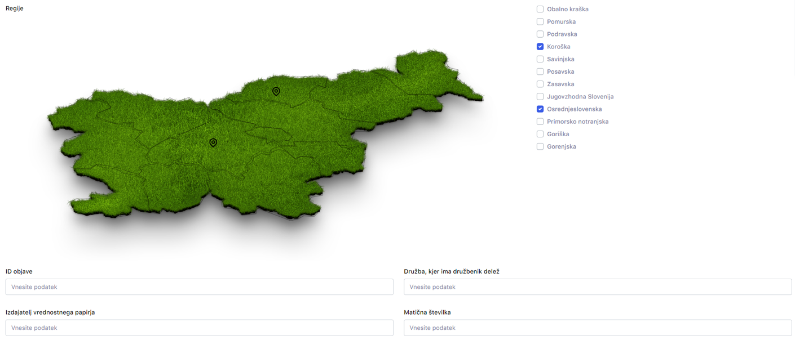Focus the Družba, kjer ima družbenik delež field
The height and width of the screenshot is (340, 795).
click(x=597, y=287)
